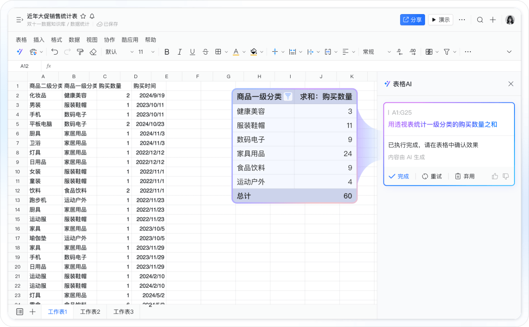This screenshot has width=529, height=327.
Task: Expand the font color dropdown arrow
Action: pyautogui.click(x=244, y=52)
